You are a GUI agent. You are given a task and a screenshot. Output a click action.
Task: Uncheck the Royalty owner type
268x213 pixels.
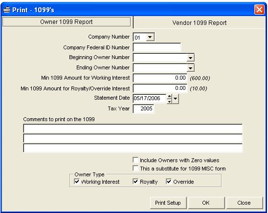pos(135,181)
